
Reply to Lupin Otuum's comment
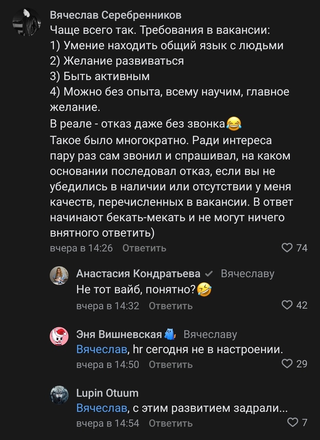[x=171, y=423]
